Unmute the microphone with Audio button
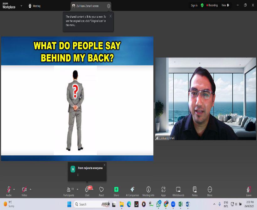Image resolution: width=257 pixels, height=210 pixels. 9,190
